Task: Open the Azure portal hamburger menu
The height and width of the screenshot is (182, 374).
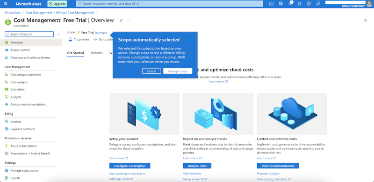Action: click(x=6, y=4)
